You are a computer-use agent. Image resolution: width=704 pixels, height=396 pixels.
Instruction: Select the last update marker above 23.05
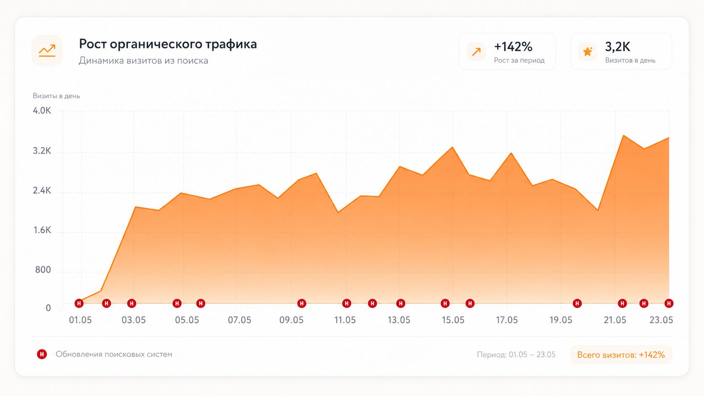tap(669, 303)
